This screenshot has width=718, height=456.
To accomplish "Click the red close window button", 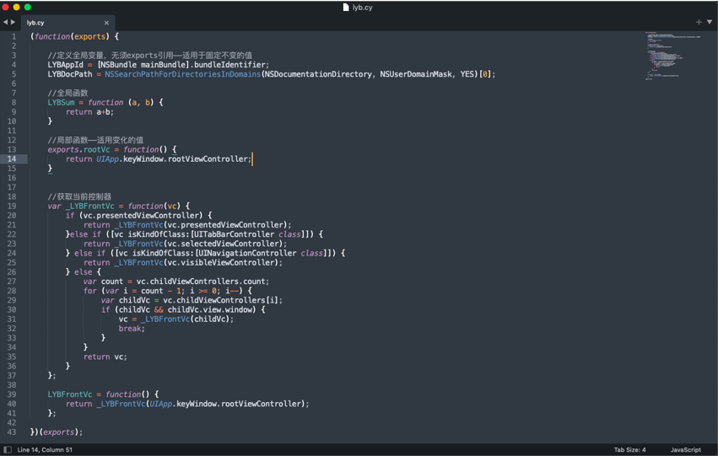I will pyautogui.click(x=6, y=7).
